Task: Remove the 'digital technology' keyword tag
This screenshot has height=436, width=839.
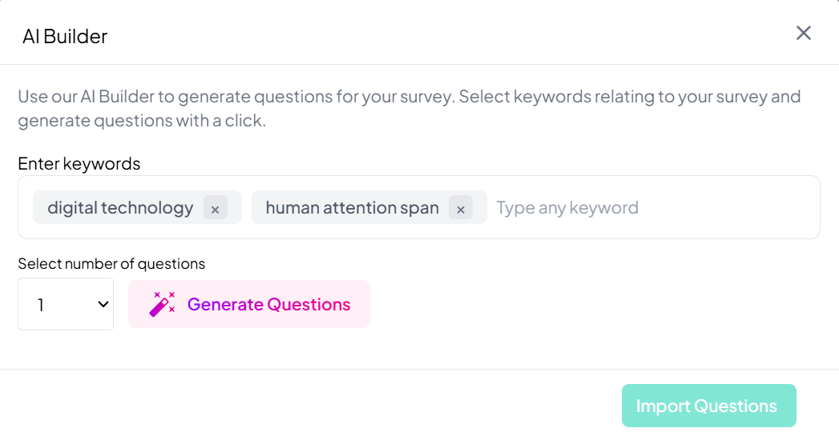Action: (215, 209)
